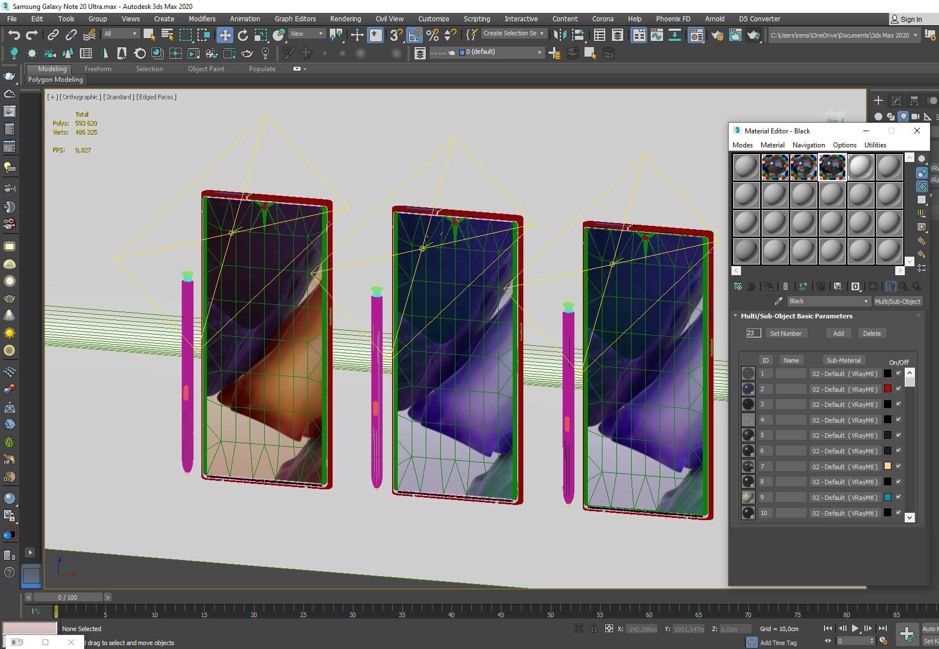The image size is (939, 649).
Task: Toggle the Angle Snap icon
Action: [x=415, y=35]
